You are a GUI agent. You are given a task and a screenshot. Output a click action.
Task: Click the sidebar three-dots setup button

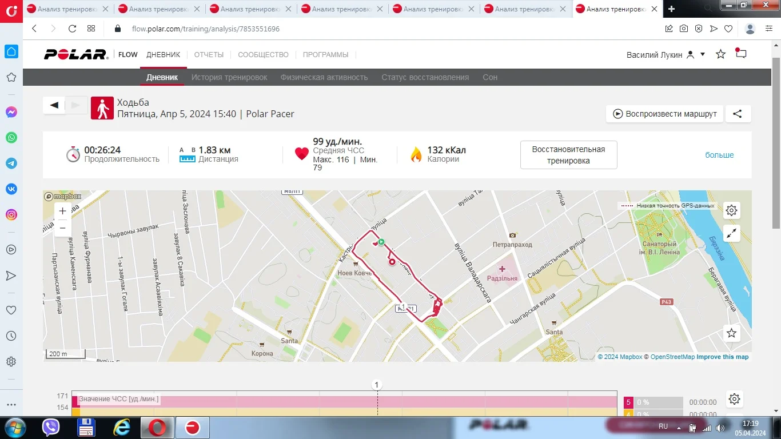point(11,405)
